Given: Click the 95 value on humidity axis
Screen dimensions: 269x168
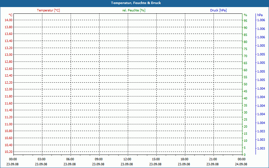Looking at the screenshot, I should 245,21.
